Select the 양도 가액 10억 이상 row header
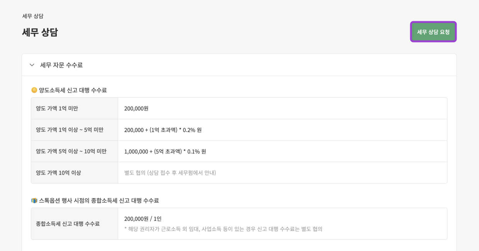479x251 pixels. (x=59, y=172)
